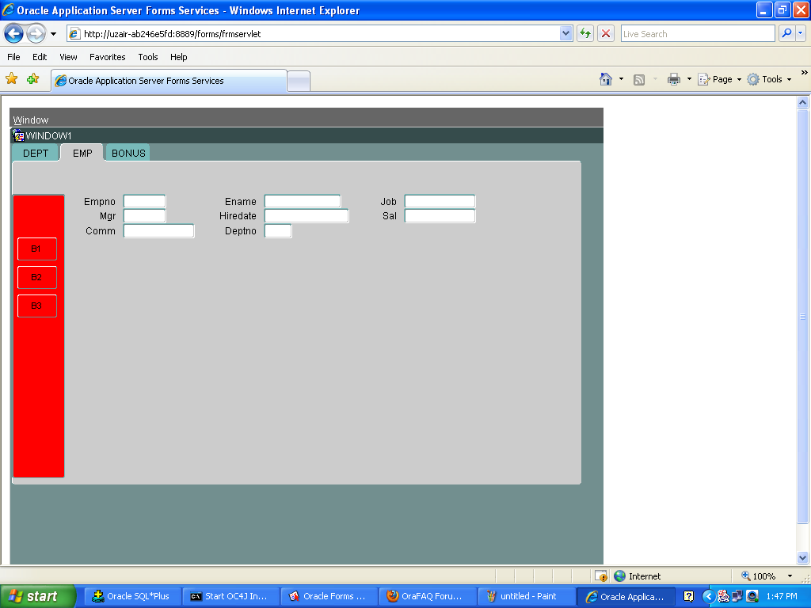Viewport: 811px width, 608px height.
Task: Open the Favorites menu
Action: pyautogui.click(x=107, y=57)
